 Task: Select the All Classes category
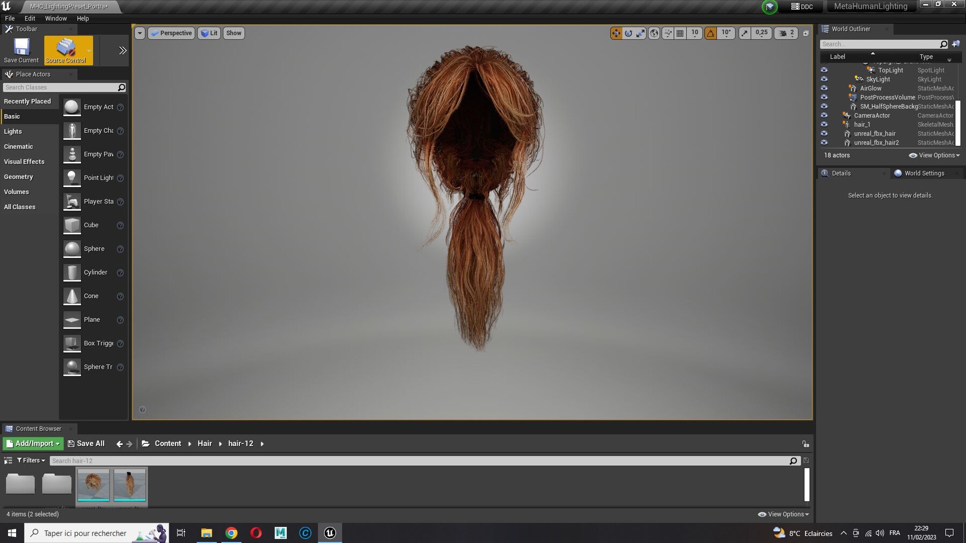tap(30, 206)
